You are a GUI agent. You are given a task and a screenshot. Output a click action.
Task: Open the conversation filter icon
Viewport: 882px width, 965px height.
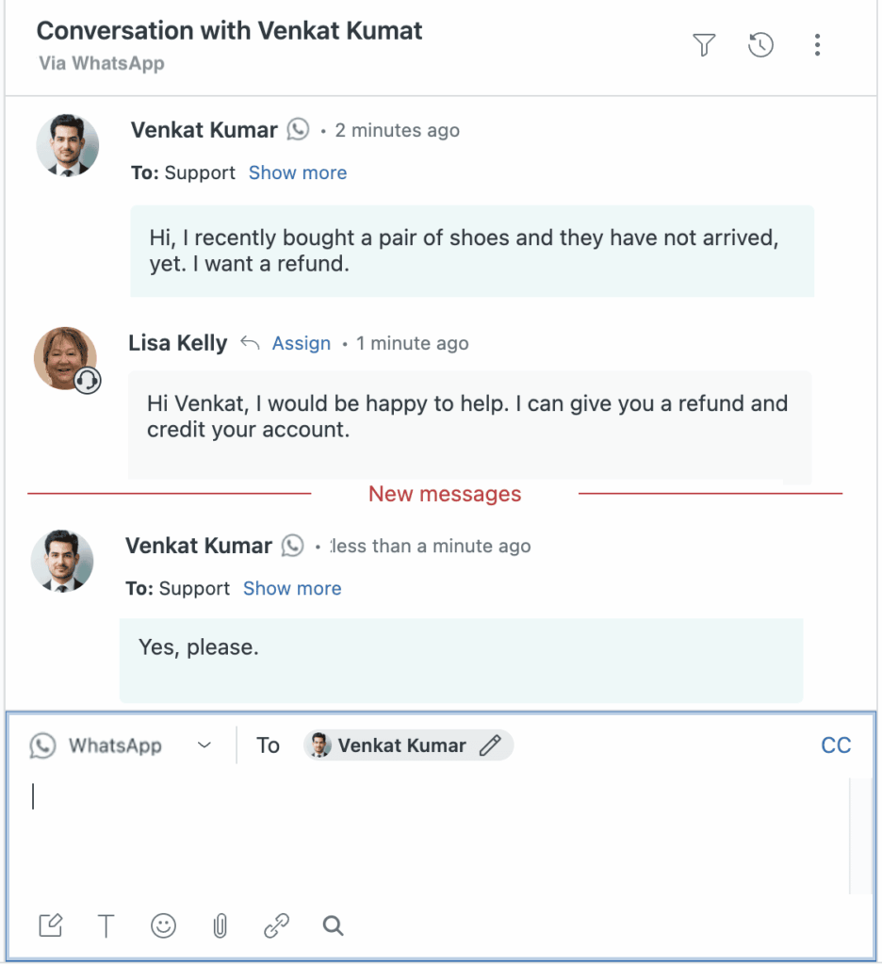pos(704,44)
